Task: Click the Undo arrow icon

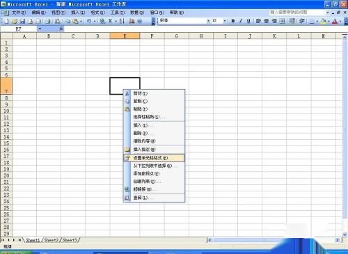Action: [89, 22]
